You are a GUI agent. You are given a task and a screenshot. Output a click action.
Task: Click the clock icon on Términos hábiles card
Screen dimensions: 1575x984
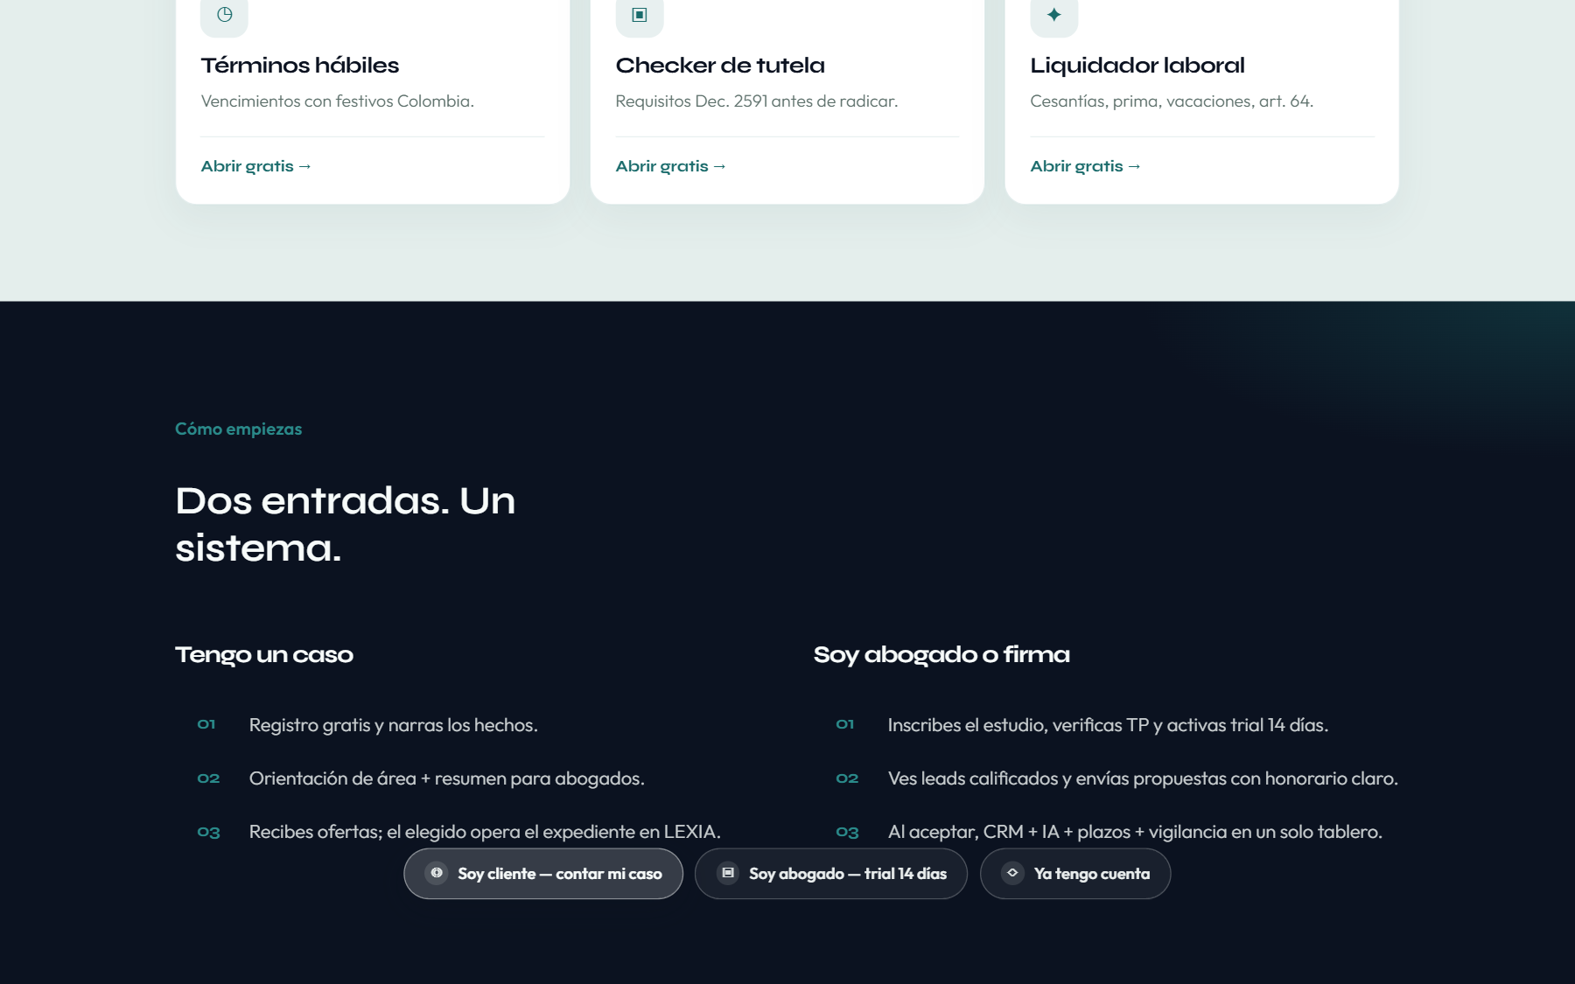(x=225, y=14)
